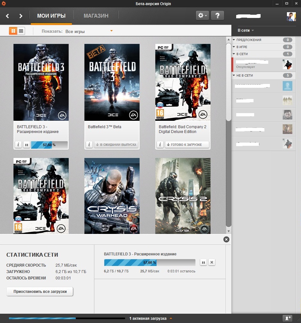This screenshot has width=301, height=323.
Task: Open the settings gear dropdown
Action: click(202, 15)
